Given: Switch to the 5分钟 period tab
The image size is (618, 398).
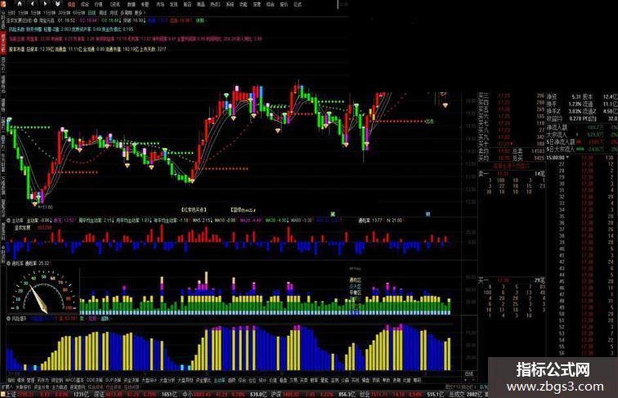Looking at the screenshot, I should pos(36,13).
